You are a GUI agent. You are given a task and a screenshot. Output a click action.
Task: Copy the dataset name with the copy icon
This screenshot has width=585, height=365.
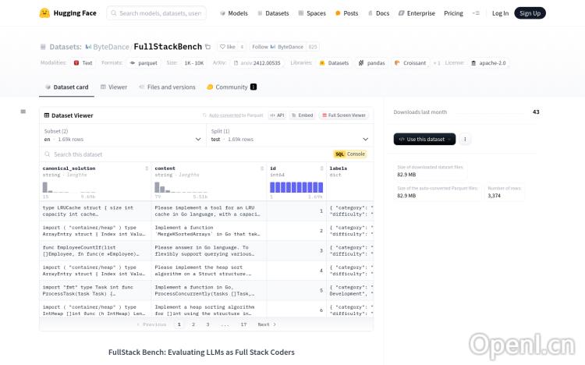[207, 47]
